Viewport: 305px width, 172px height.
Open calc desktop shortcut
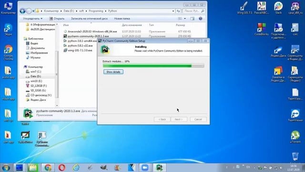point(295,29)
